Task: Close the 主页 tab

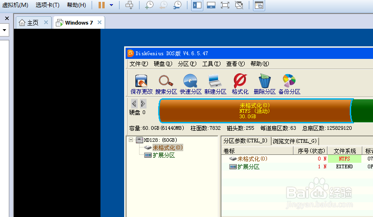Action: click(x=46, y=22)
